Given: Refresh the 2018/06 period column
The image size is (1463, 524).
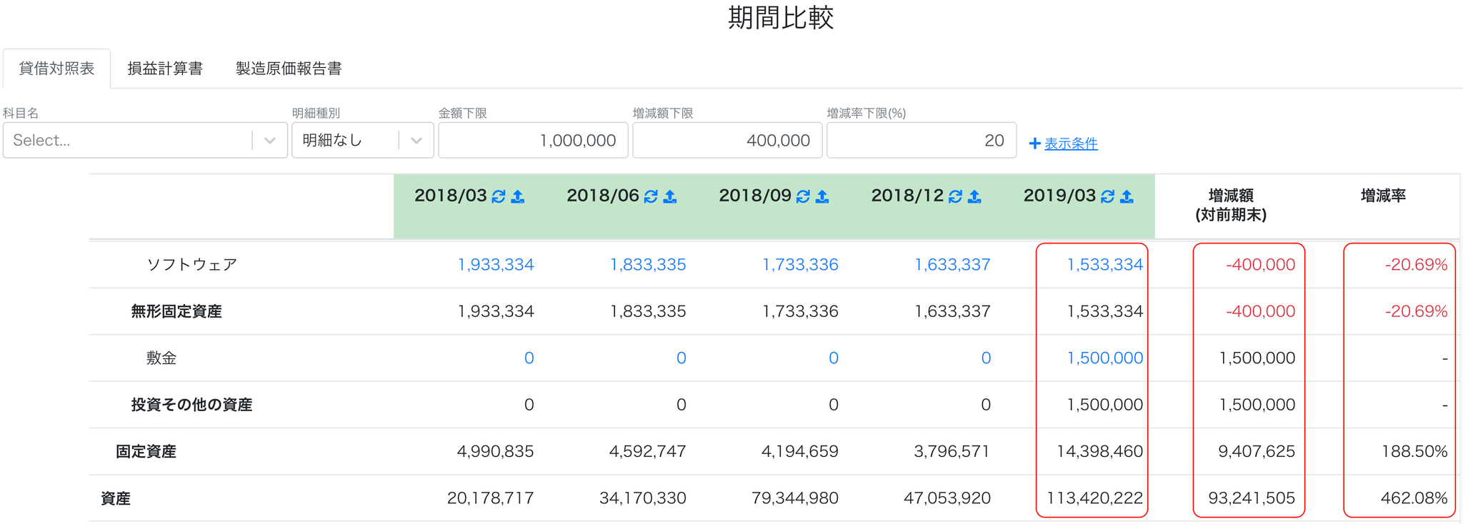Looking at the screenshot, I should [x=651, y=196].
